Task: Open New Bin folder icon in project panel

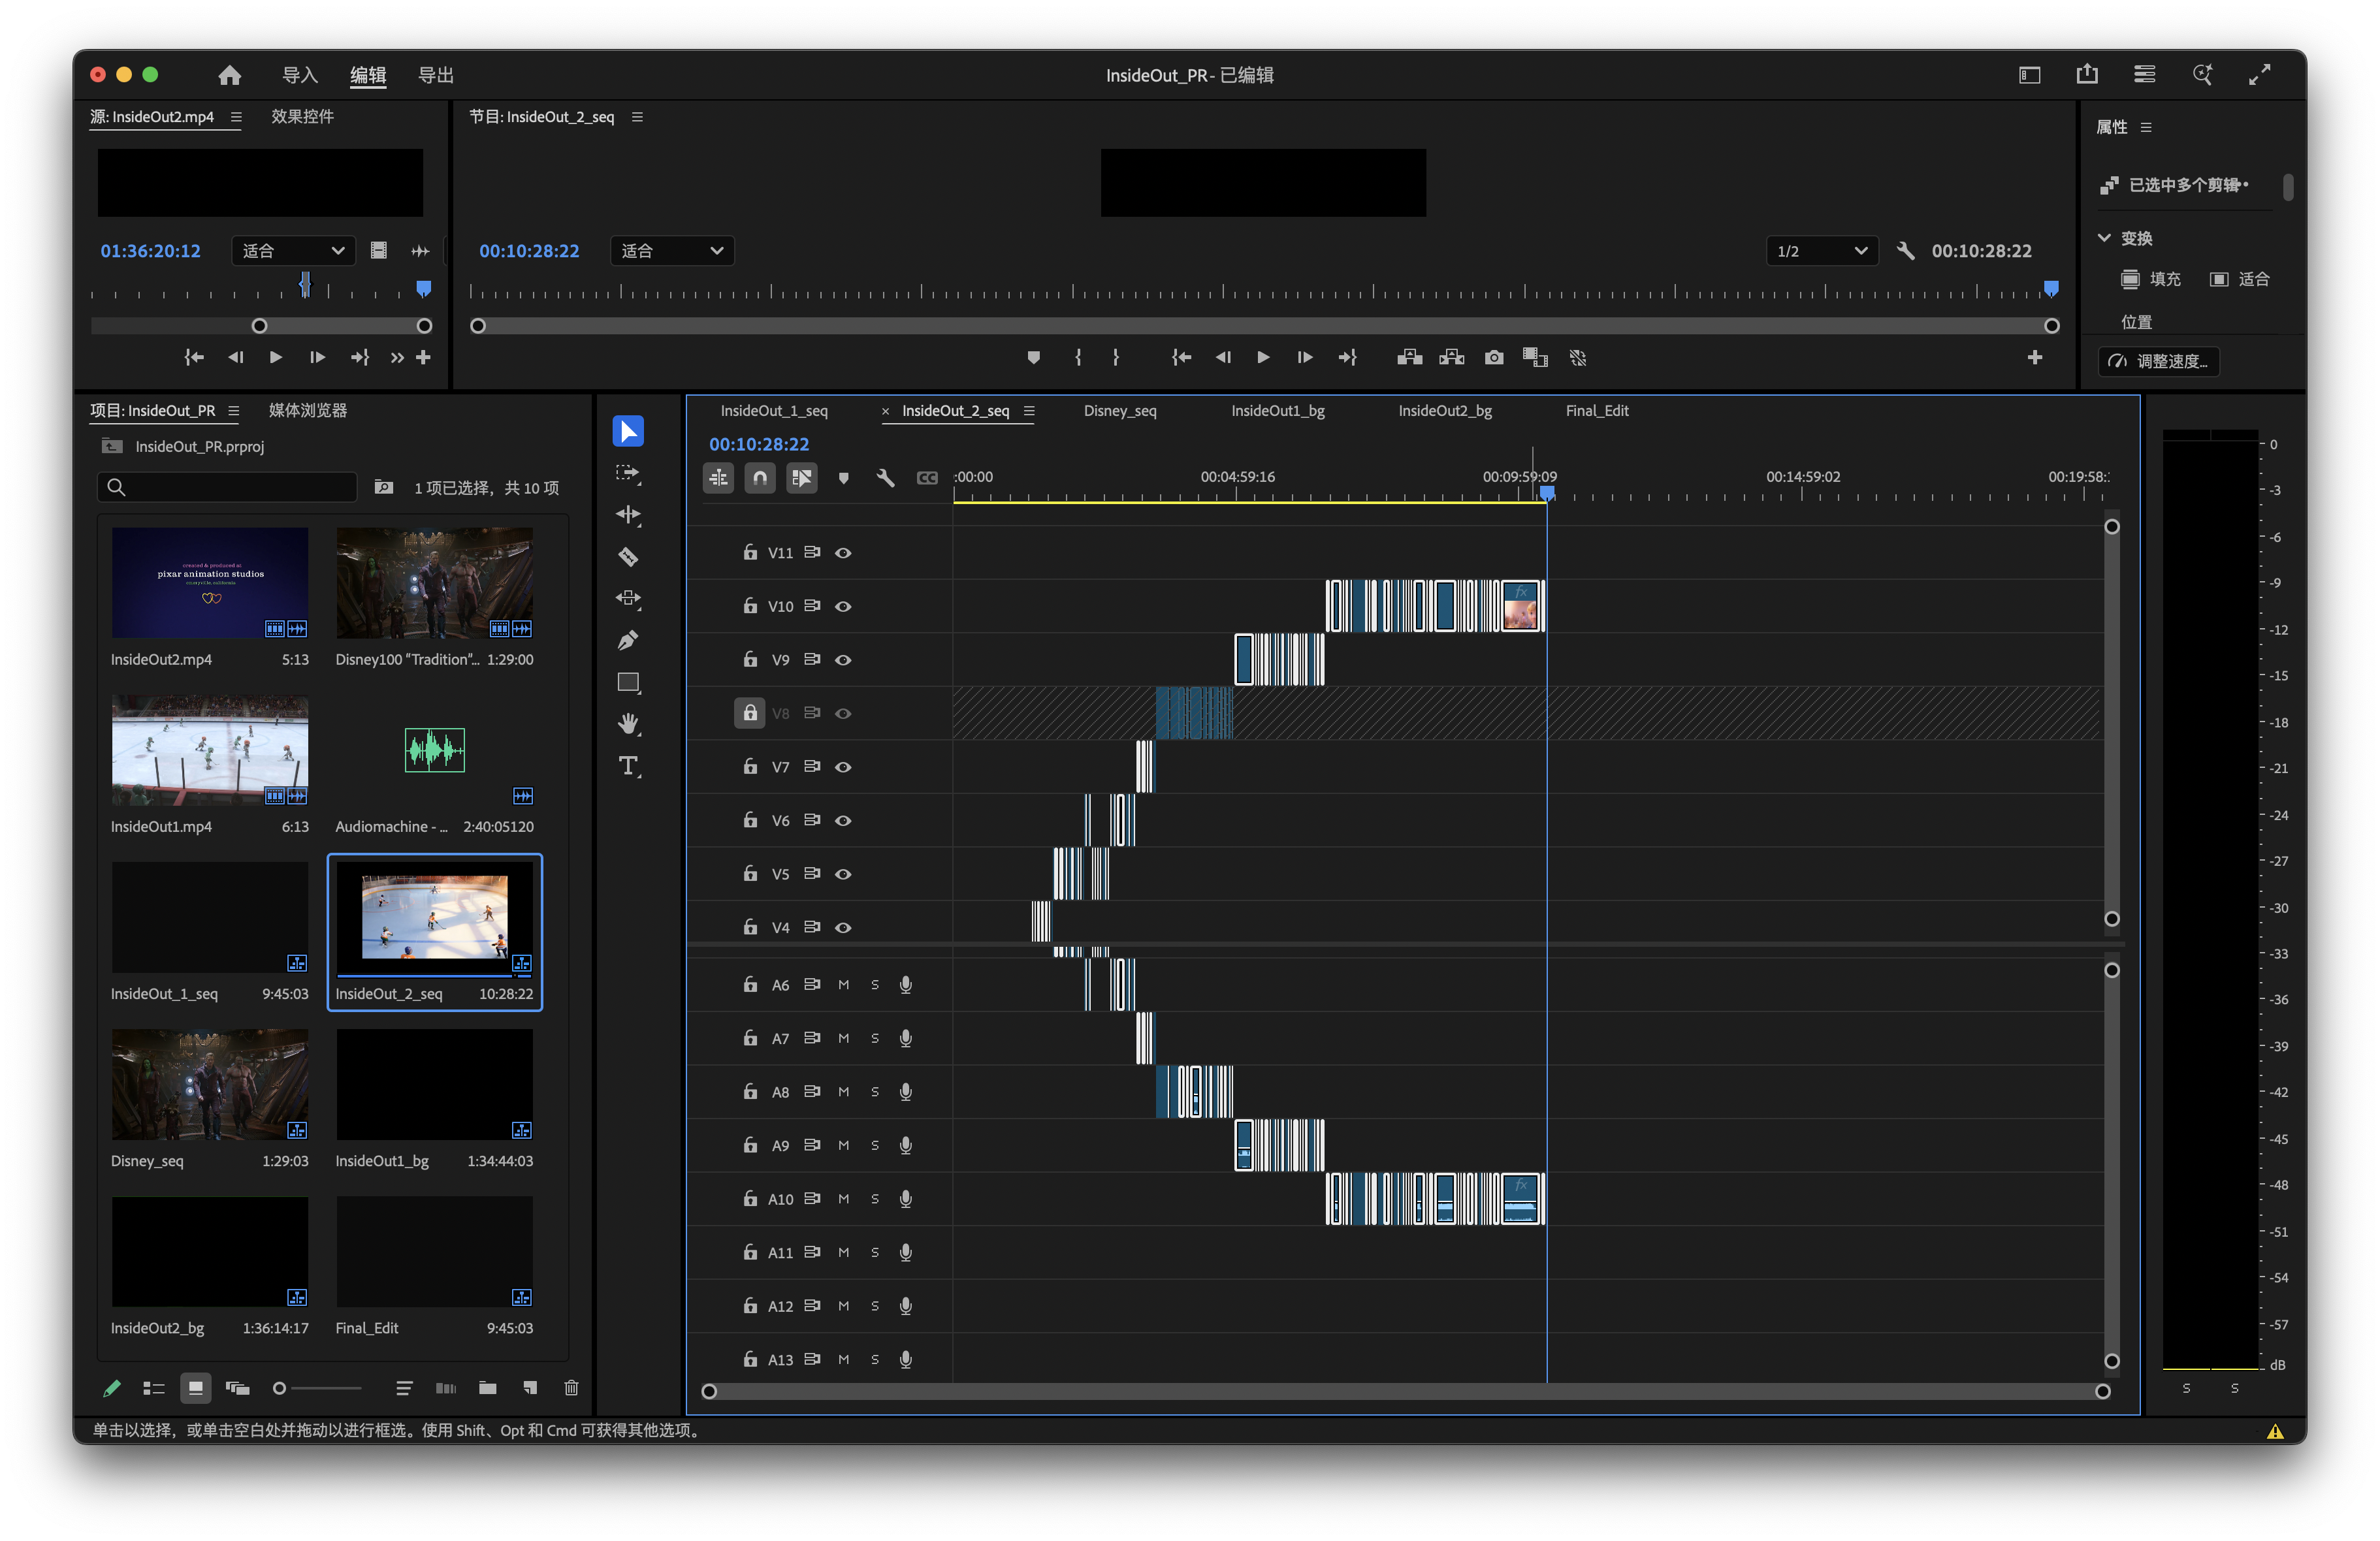Action: point(487,1387)
